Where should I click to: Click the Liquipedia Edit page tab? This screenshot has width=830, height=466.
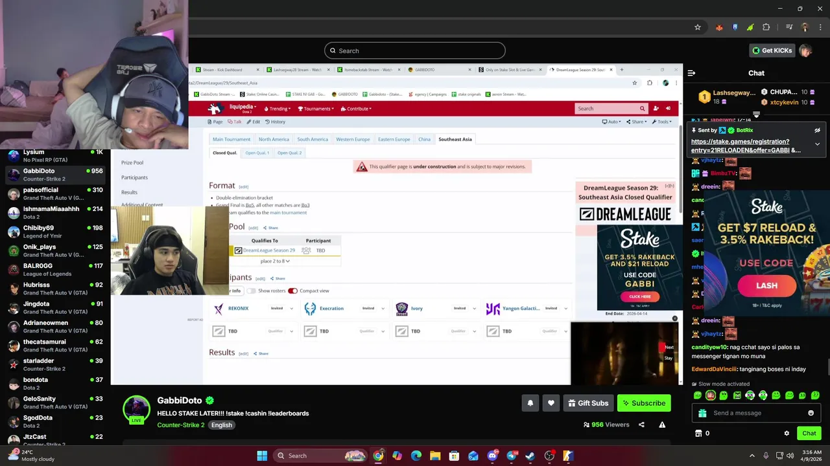click(x=254, y=122)
